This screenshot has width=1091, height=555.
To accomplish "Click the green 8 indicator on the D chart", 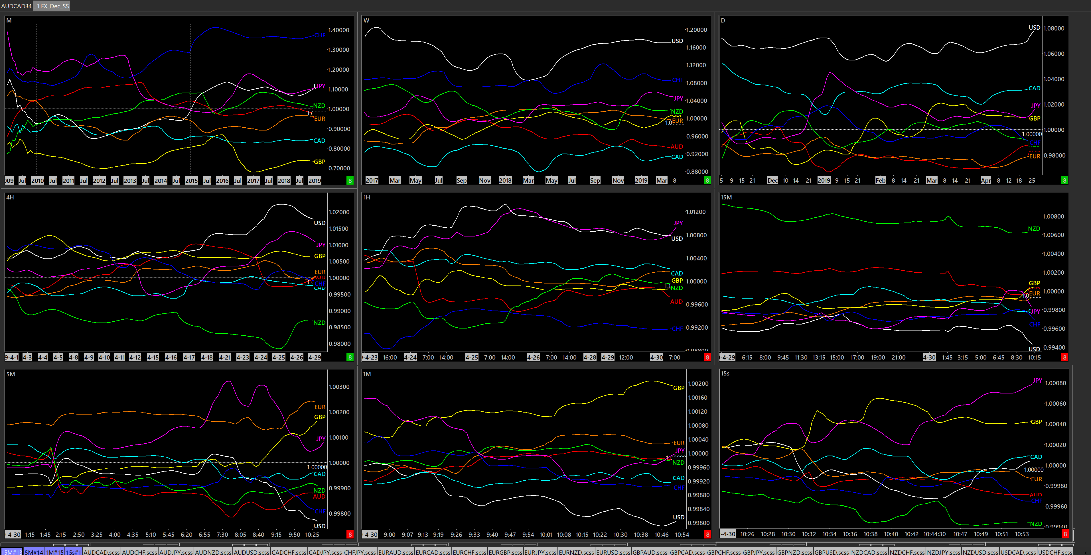I will [x=1064, y=181].
